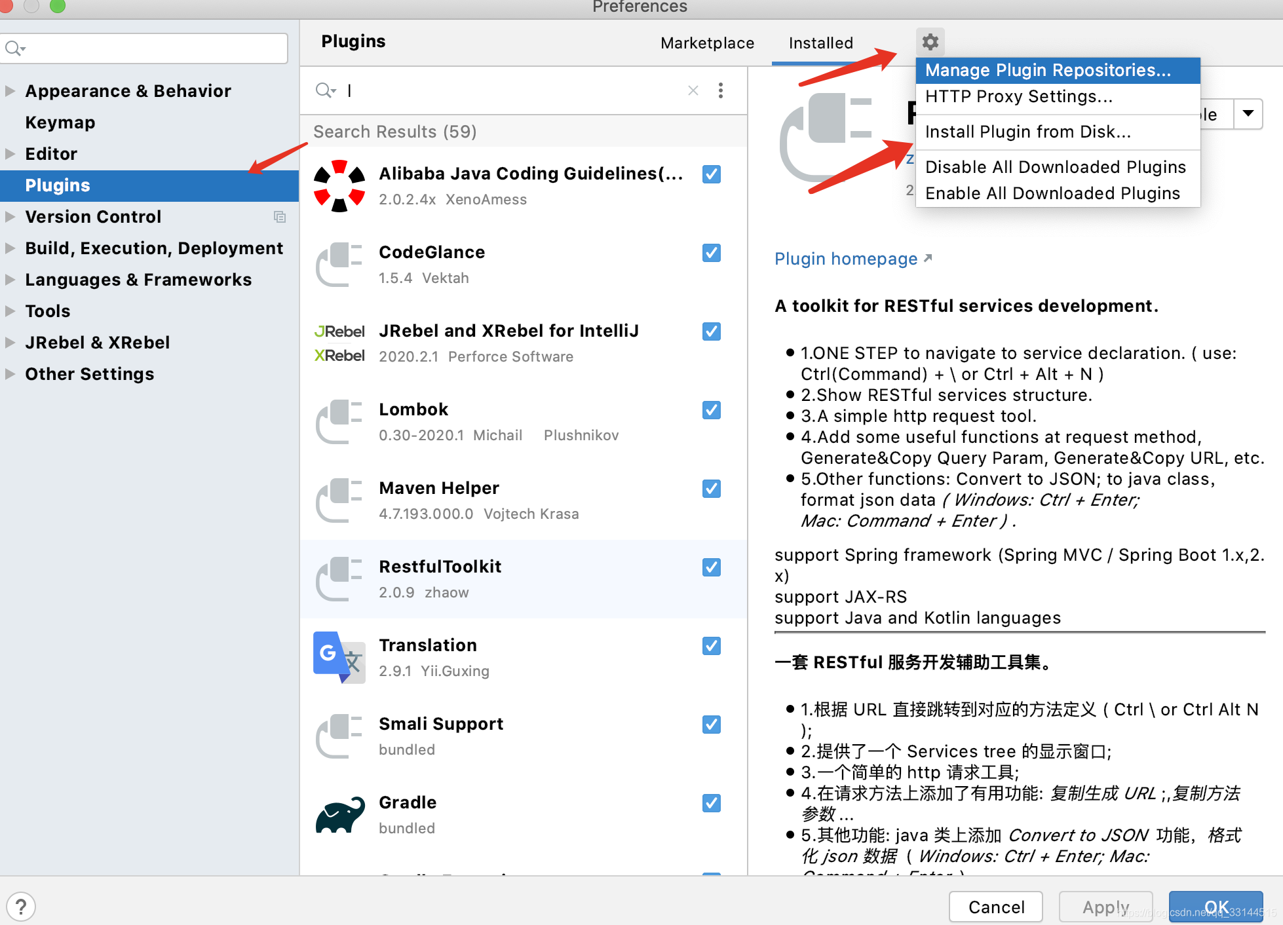The image size is (1283, 925).
Task: Expand the Editor settings section
Action: pyautogui.click(x=10, y=154)
